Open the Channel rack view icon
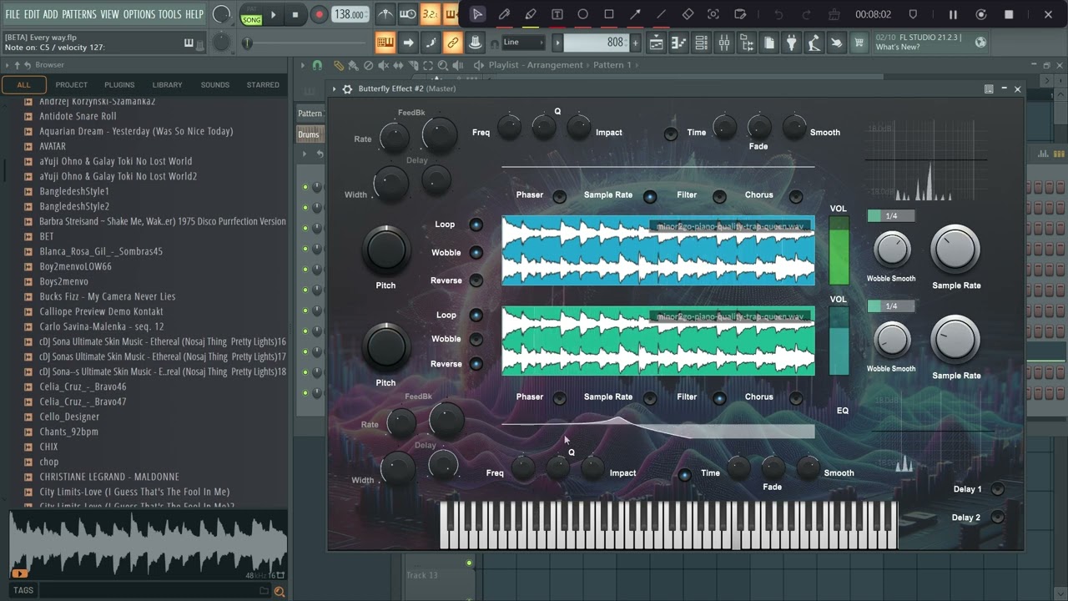 coord(702,43)
